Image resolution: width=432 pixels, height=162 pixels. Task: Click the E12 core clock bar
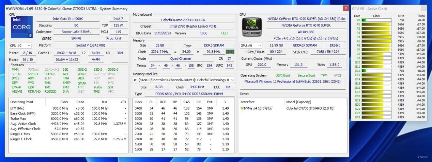coord(376,71)
